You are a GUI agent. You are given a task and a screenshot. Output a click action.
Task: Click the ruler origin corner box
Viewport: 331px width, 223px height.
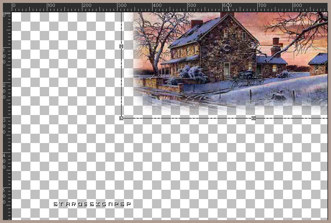7,7
